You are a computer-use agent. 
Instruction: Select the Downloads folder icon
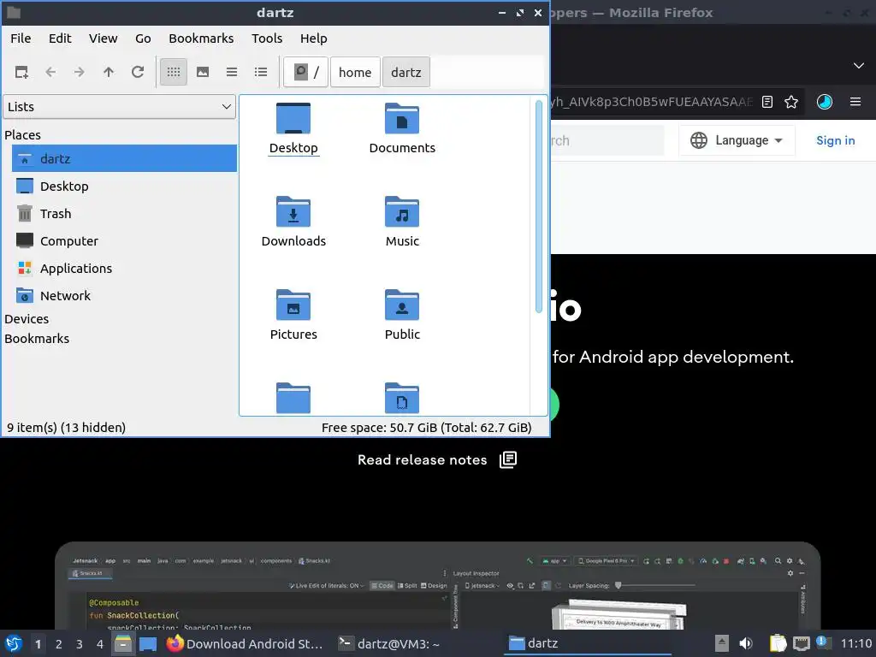tap(293, 212)
